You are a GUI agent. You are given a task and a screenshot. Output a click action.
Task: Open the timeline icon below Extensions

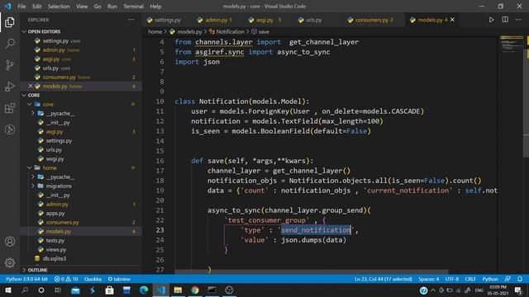pos(10,130)
